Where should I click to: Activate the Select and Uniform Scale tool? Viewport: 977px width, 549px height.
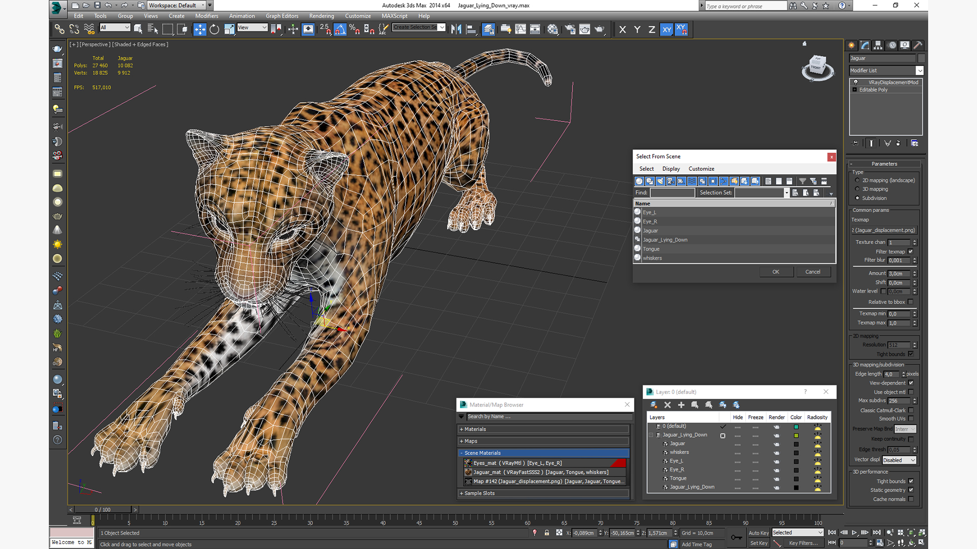(x=229, y=29)
